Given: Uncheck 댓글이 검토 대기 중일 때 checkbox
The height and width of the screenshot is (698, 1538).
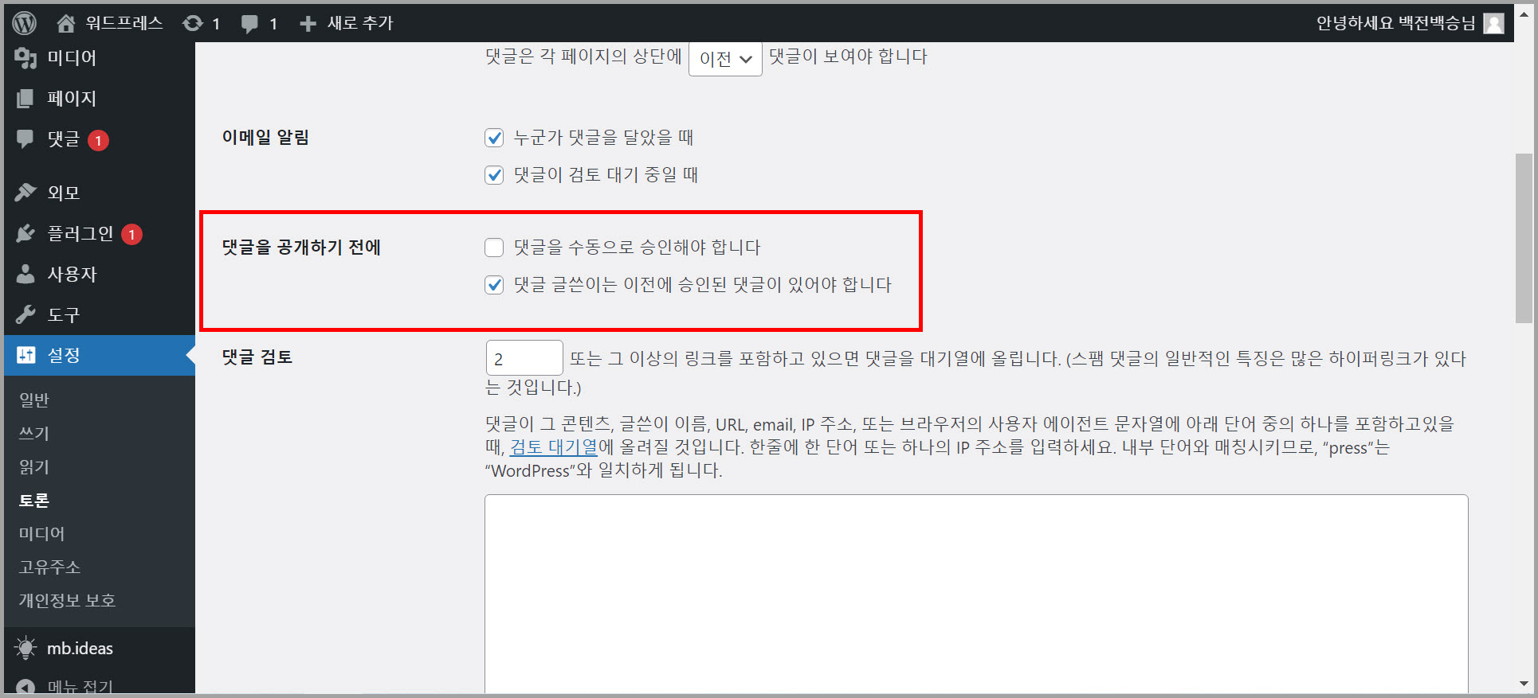Looking at the screenshot, I should (494, 175).
